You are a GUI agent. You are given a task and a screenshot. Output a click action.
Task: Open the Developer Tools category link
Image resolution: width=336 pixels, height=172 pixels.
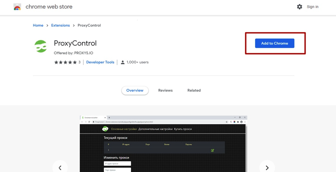tap(100, 62)
